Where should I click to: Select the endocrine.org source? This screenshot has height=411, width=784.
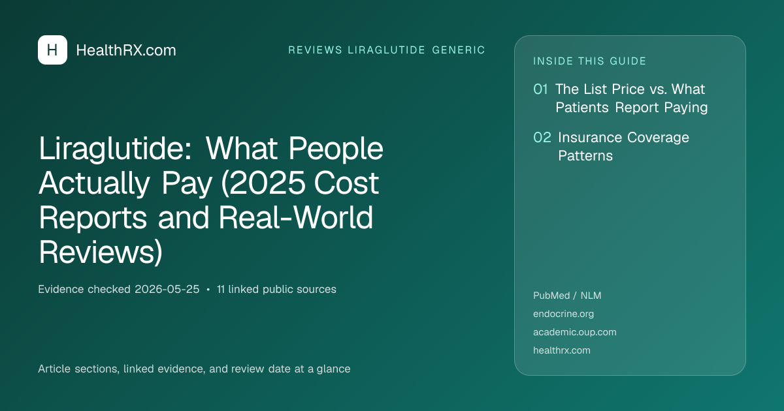coord(563,314)
